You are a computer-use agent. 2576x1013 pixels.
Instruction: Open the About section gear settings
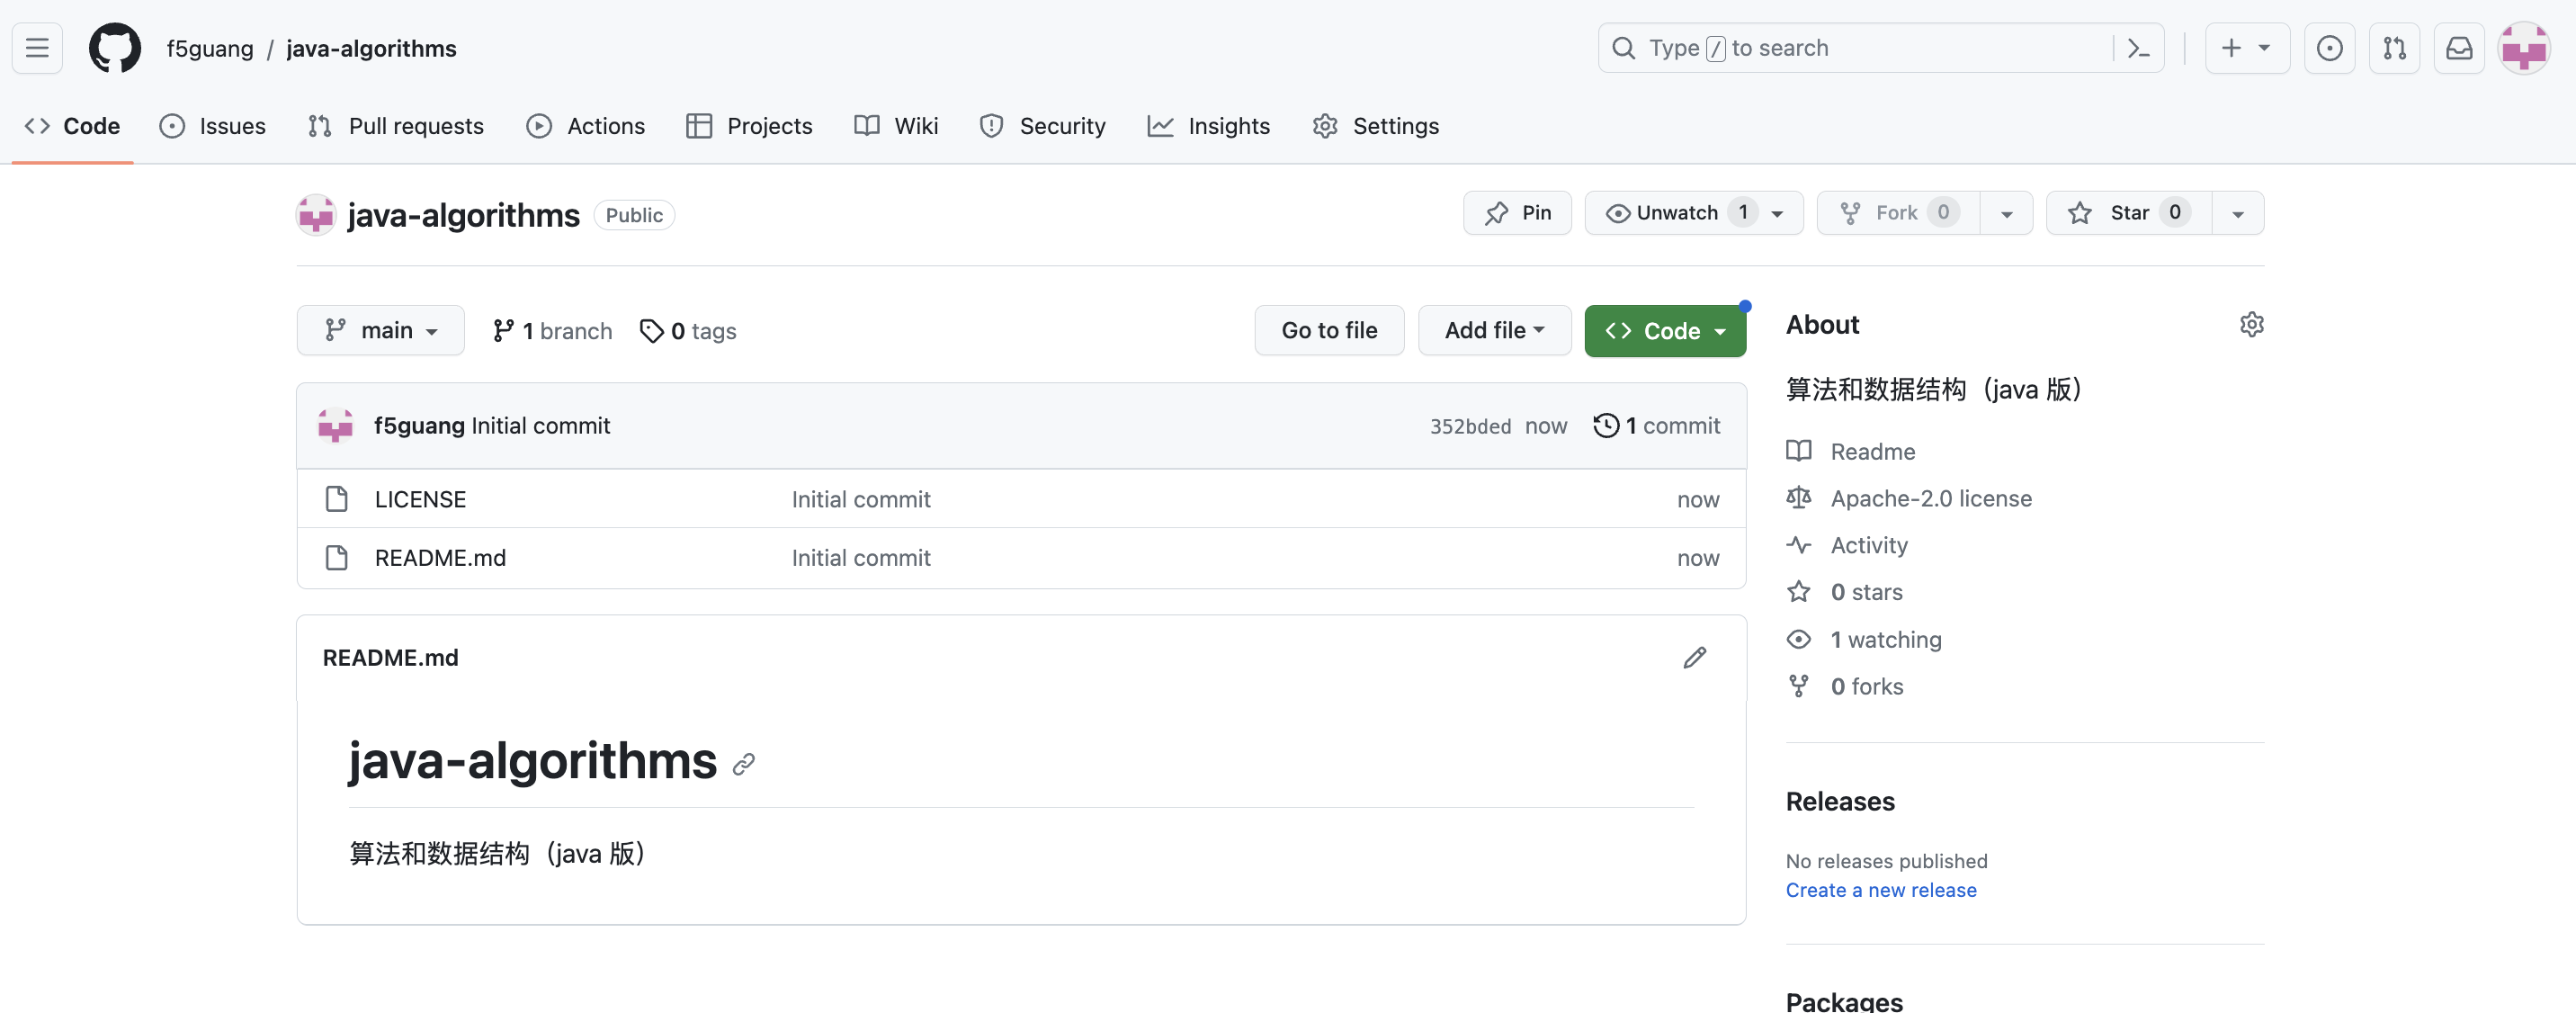2251,325
